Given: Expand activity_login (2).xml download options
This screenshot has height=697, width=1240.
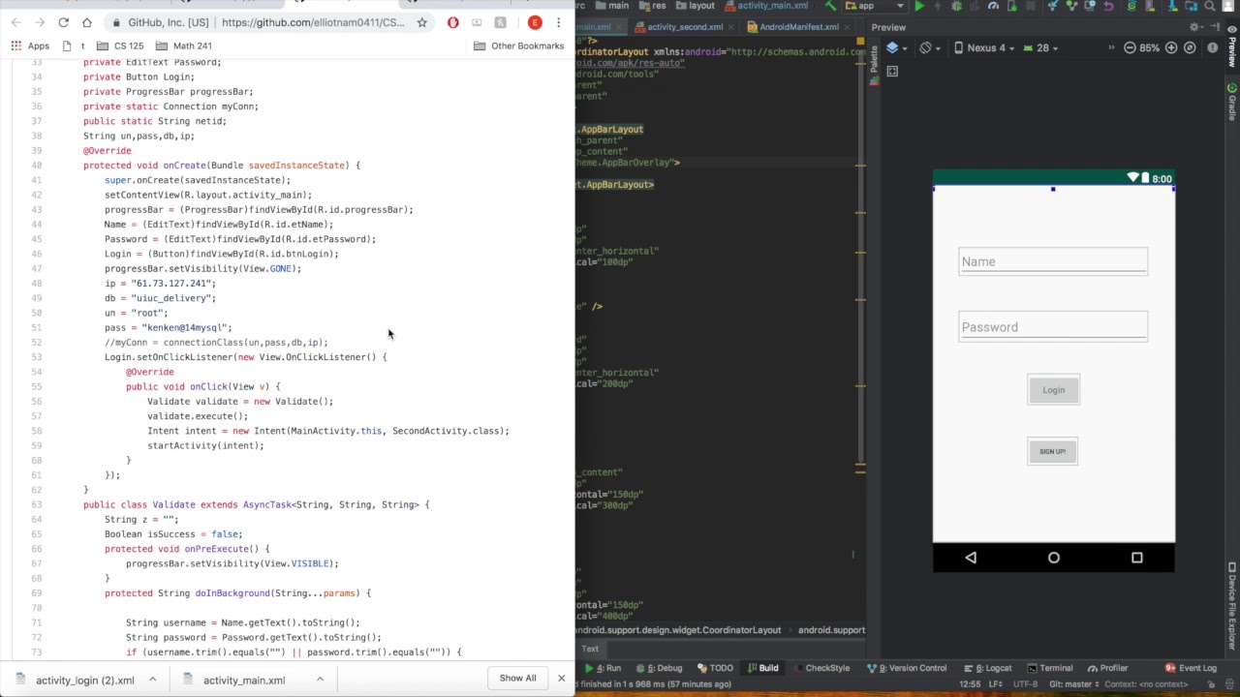Looking at the screenshot, I should [152, 680].
